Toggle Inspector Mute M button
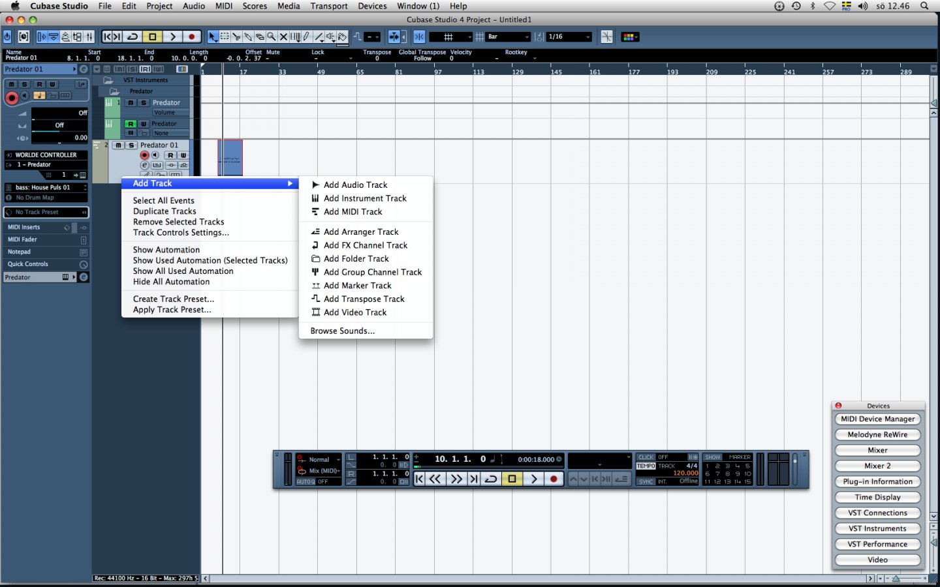The image size is (940, 587). 12,84
